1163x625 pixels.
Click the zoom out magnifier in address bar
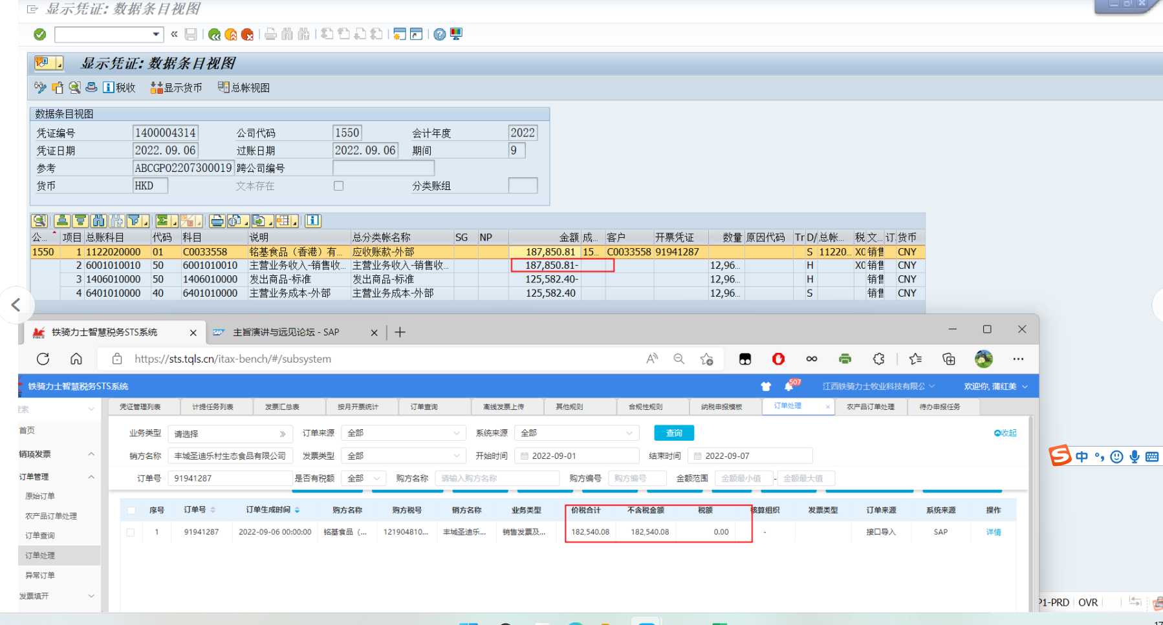pos(679,359)
